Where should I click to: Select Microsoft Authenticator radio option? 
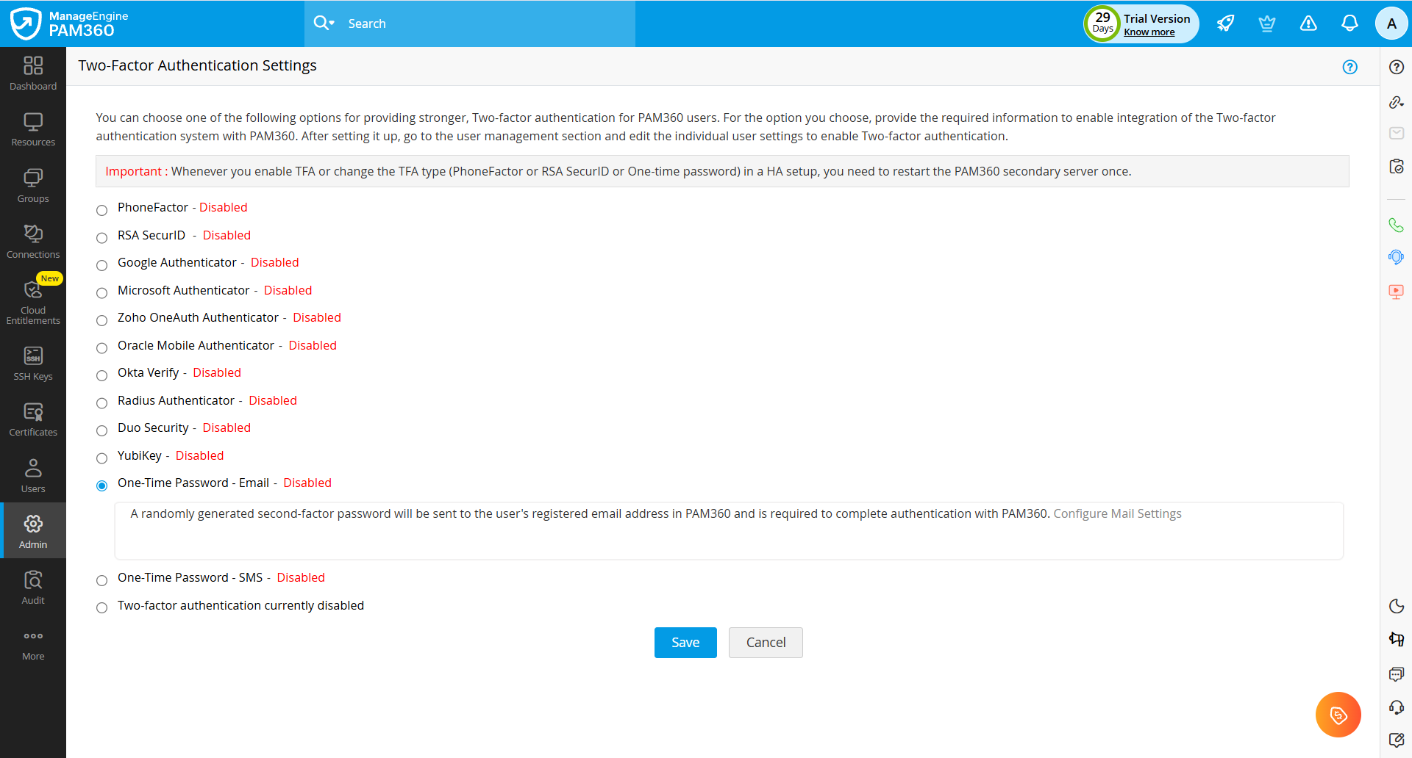click(102, 293)
